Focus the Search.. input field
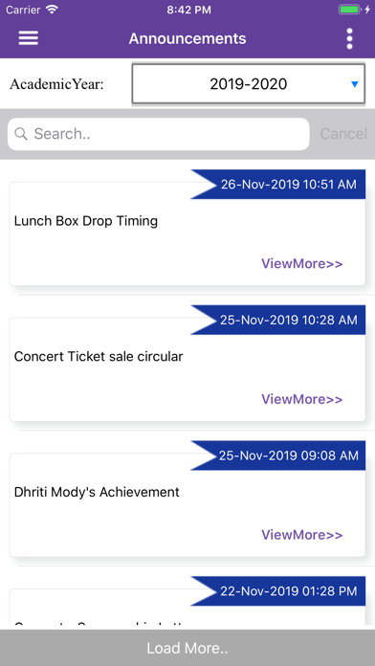This screenshot has width=375, height=666. [x=159, y=134]
